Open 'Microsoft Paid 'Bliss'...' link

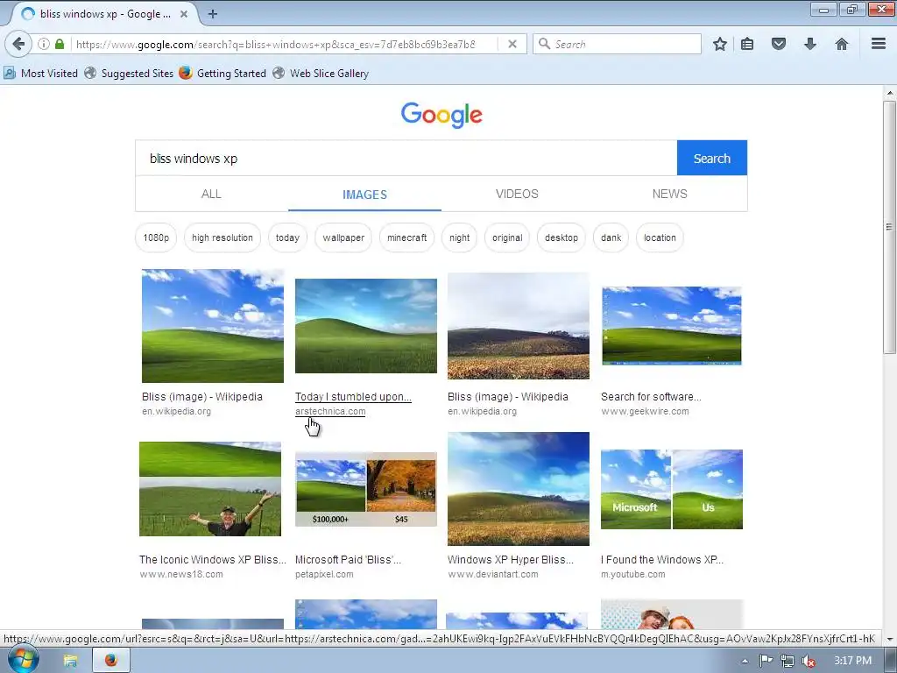pos(348,560)
